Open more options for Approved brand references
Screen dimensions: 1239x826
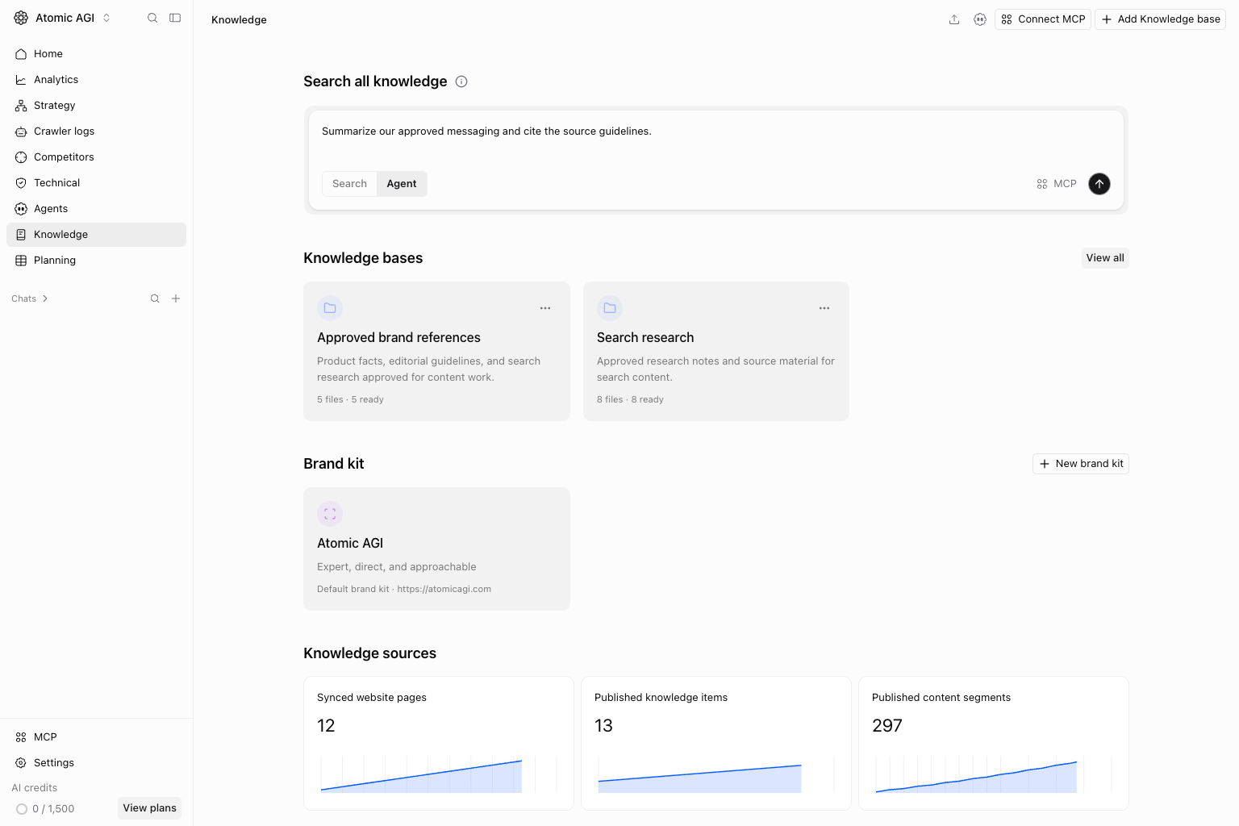(x=545, y=308)
